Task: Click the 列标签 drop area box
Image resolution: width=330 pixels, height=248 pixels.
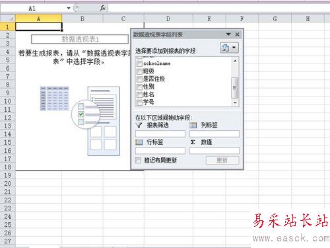Action: click(x=214, y=134)
